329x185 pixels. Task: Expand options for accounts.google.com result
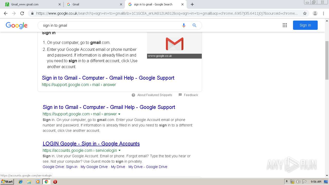[x=120, y=151]
